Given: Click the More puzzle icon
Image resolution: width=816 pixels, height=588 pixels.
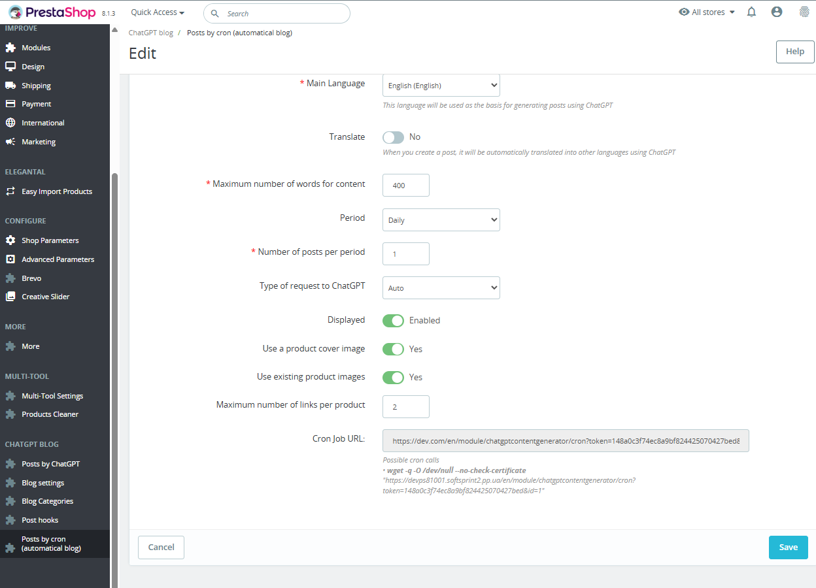Looking at the screenshot, I should pos(10,346).
